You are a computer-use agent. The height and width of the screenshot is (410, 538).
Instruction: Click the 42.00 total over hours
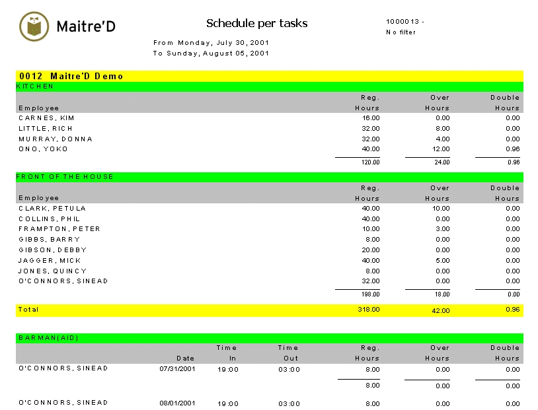click(x=440, y=310)
